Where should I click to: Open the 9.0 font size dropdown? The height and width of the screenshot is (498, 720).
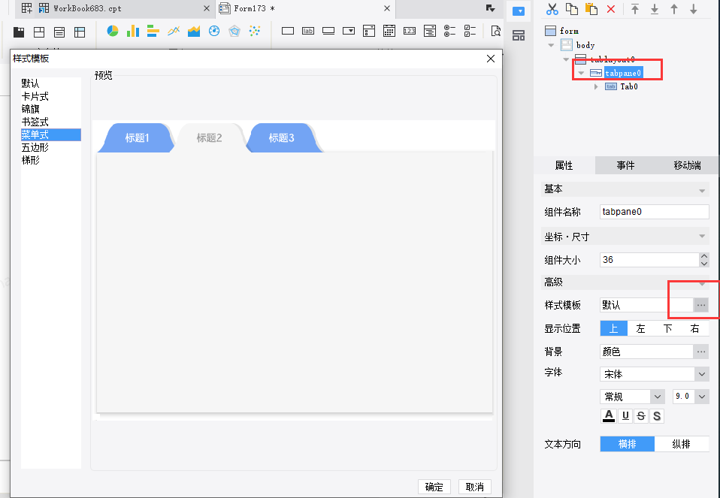691,396
